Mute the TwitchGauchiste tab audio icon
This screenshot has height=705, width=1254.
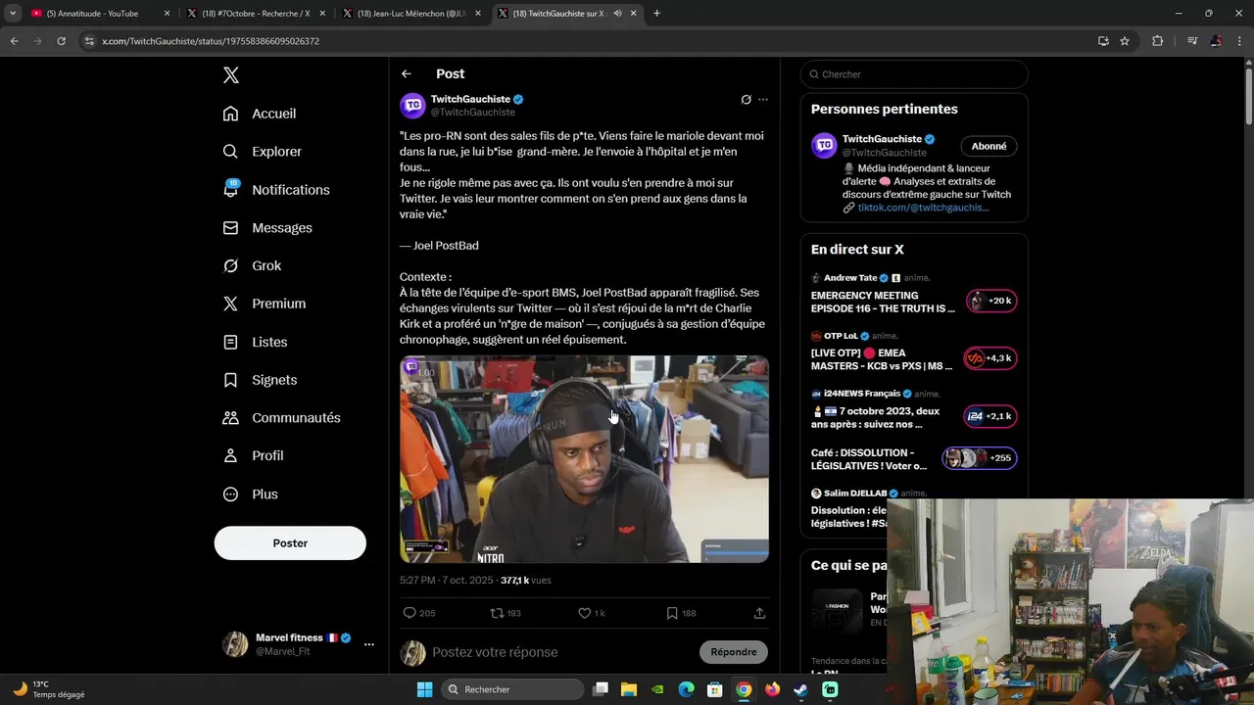tap(618, 14)
